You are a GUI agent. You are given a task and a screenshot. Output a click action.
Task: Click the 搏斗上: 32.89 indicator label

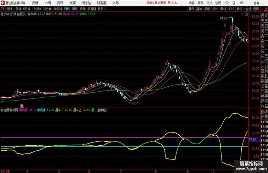(82, 110)
